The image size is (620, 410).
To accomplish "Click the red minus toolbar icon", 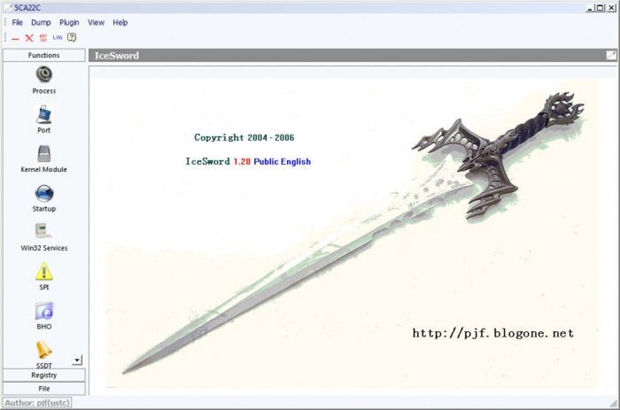I will tap(15, 38).
